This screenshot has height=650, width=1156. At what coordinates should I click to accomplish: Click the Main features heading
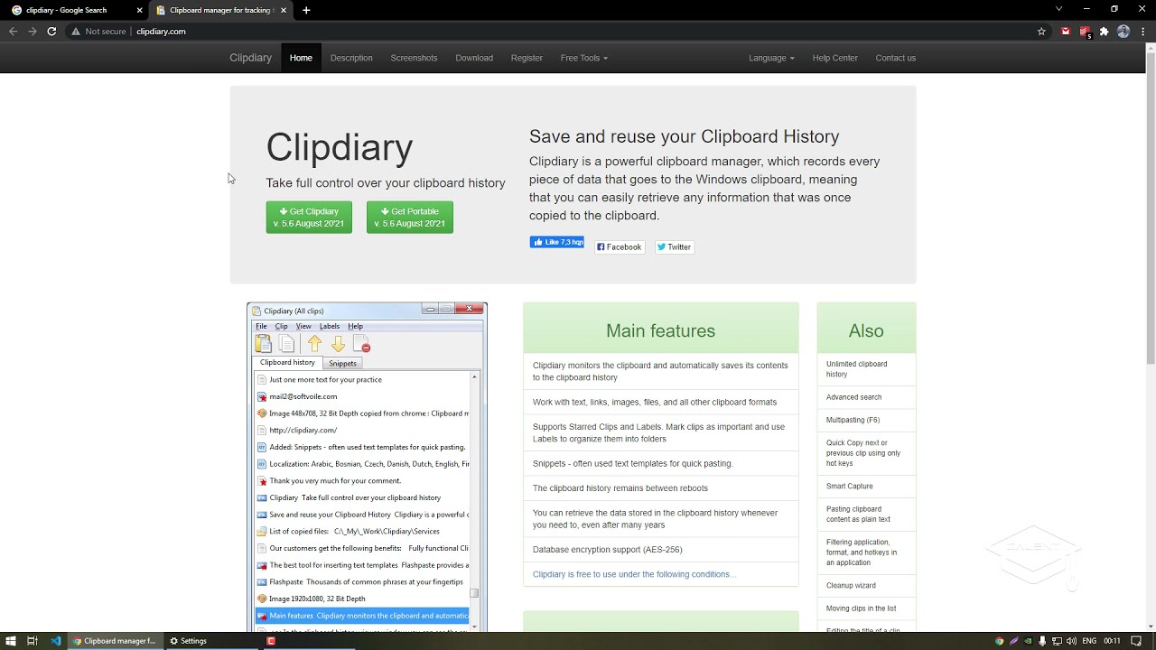pyautogui.click(x=660, y=330)
